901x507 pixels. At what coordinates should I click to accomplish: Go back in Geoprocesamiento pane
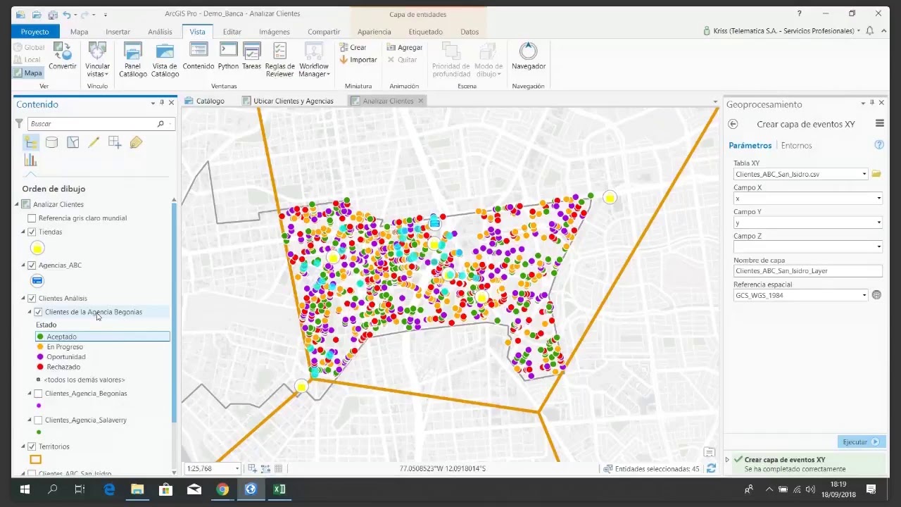[733, 124]
